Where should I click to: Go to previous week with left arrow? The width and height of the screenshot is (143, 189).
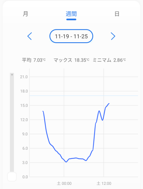click(30, 36)
